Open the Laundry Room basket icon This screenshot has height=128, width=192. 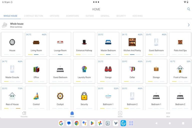pyautogui.click(x=84, y=69)
